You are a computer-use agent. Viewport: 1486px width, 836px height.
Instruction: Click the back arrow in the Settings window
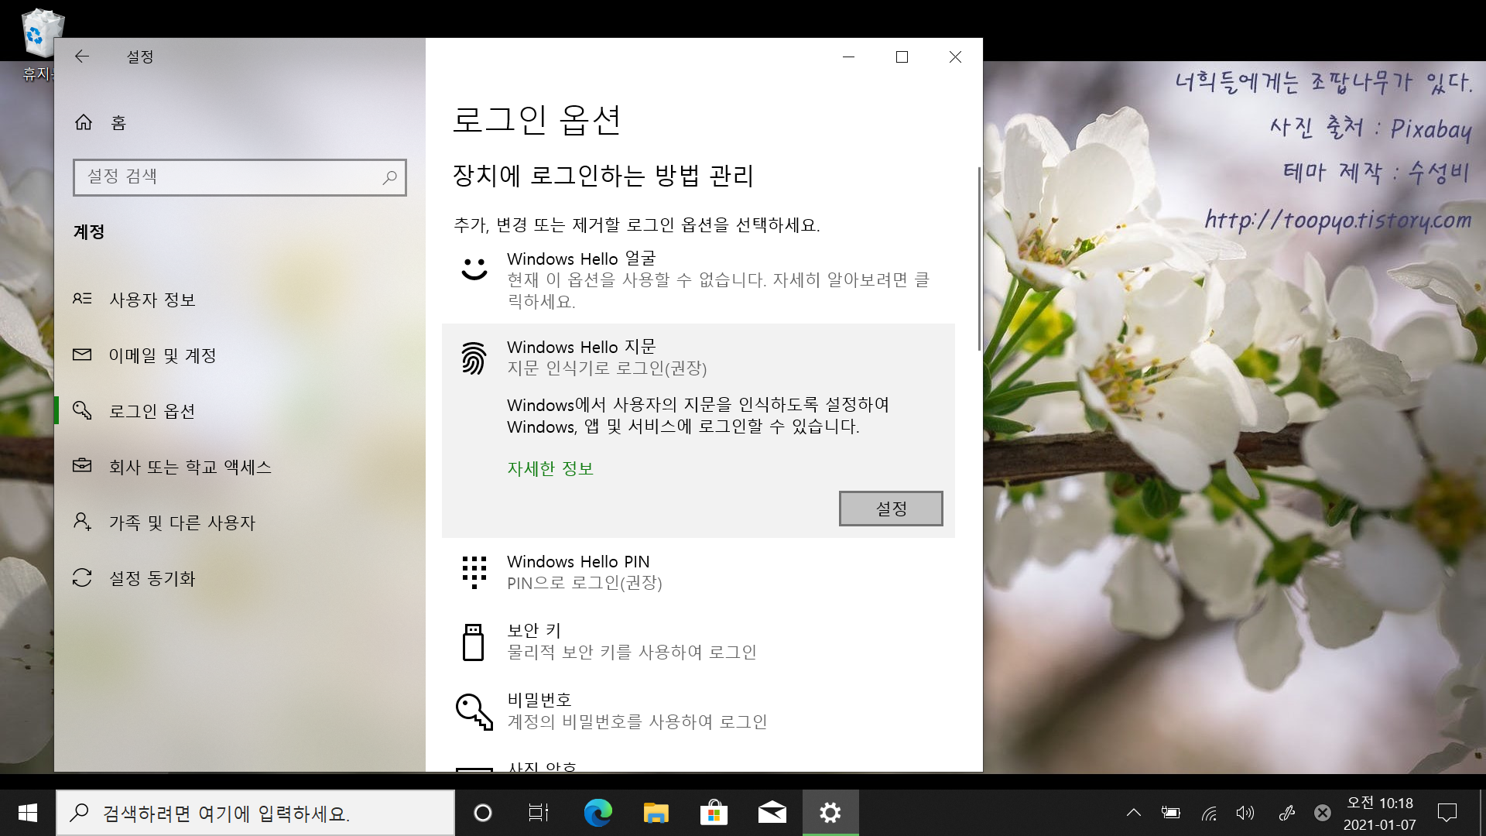pos(82,57)
